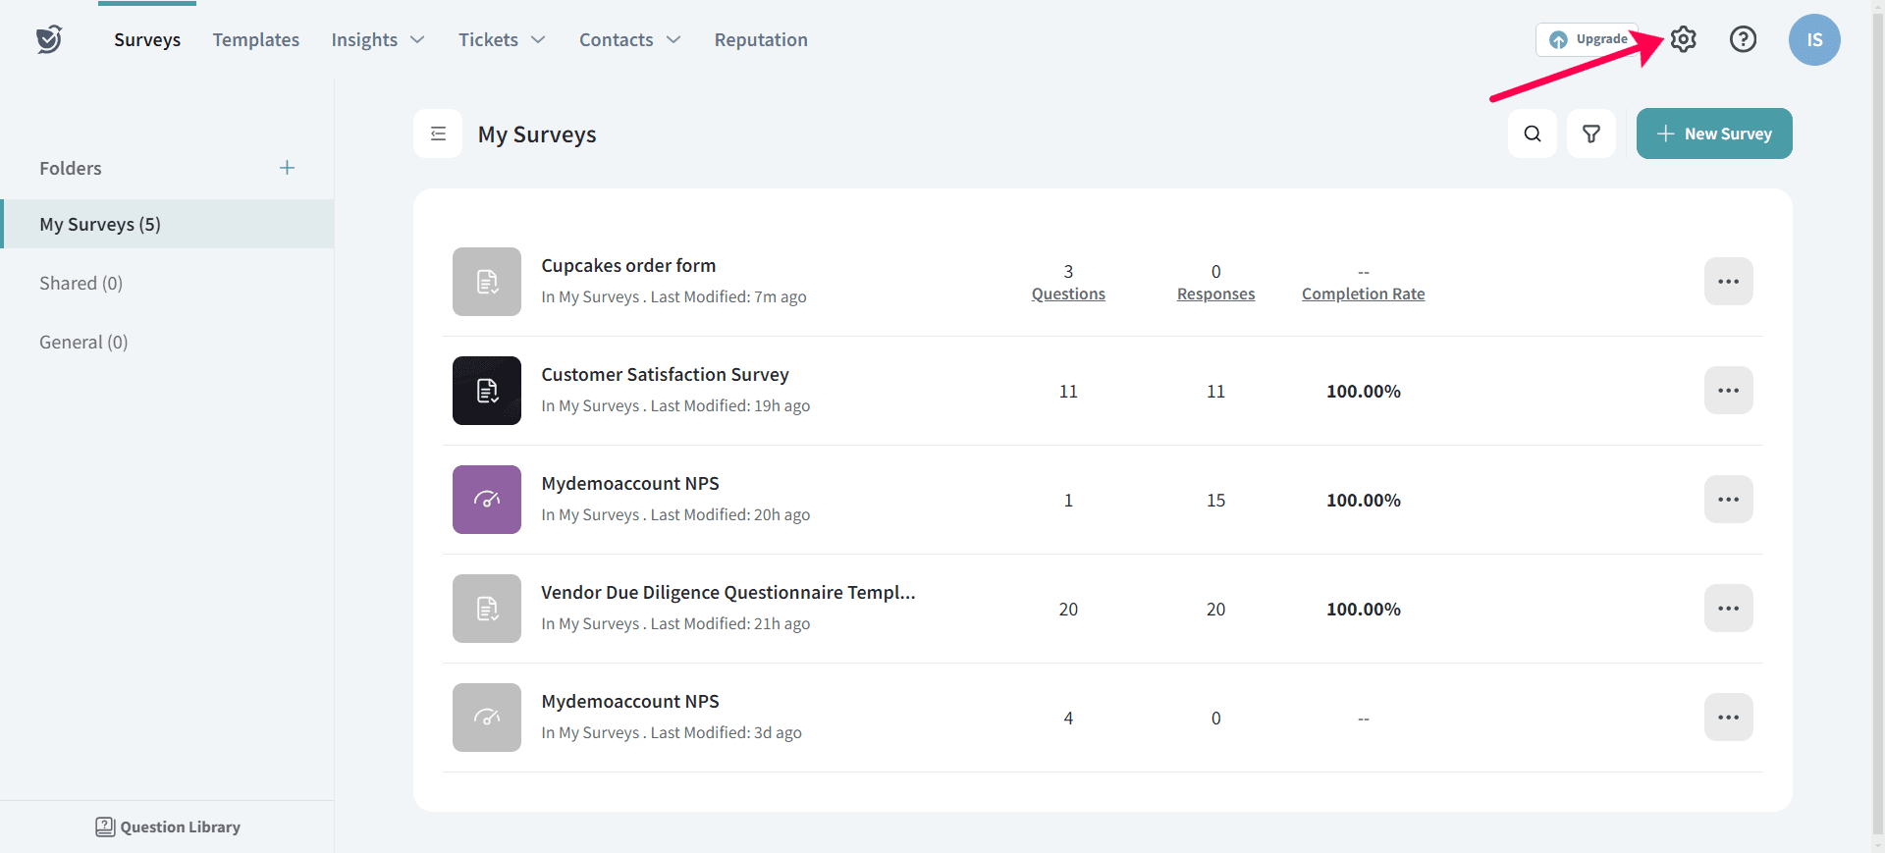This screenshot has width=1885, height=853.
Task: Switch to the Templates tab
Action: point(255,40)
